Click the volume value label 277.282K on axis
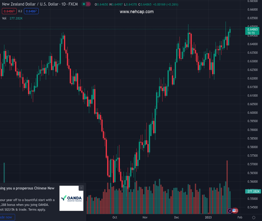The height and width of the screenshot is (221, 262). pyautogui.click(x=252, y=192)
